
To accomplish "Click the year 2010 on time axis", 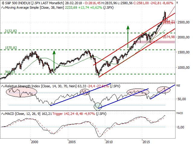I will (x=109, y=142).
